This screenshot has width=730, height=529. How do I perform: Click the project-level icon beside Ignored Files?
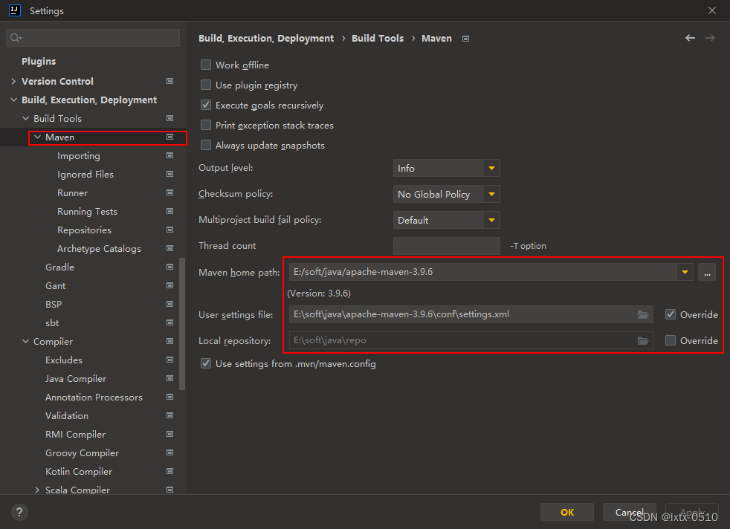tap(170, 174)
